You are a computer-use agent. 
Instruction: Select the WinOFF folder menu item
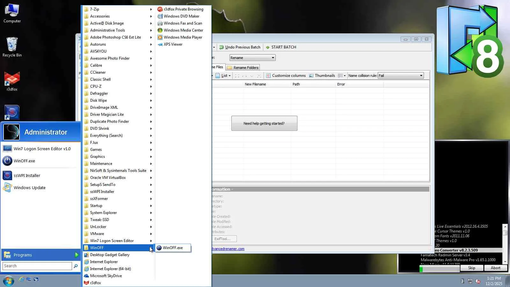click(118, 248)
